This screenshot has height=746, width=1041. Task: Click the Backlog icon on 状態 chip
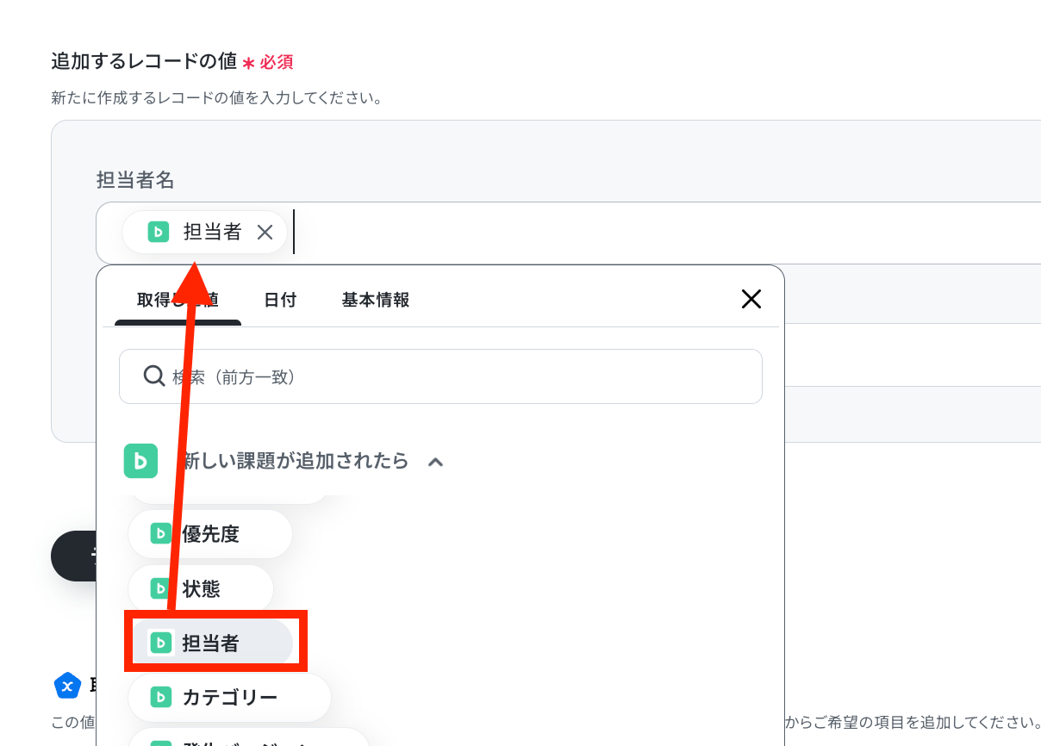160,589
